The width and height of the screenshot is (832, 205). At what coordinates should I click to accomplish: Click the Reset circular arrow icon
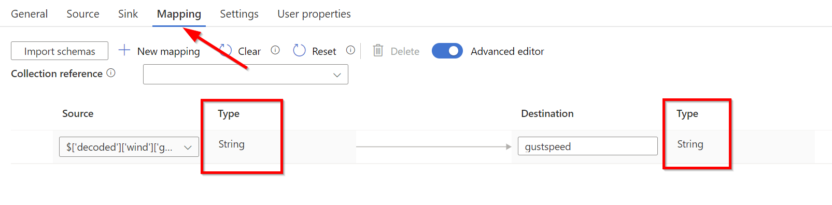click(300, 50)
